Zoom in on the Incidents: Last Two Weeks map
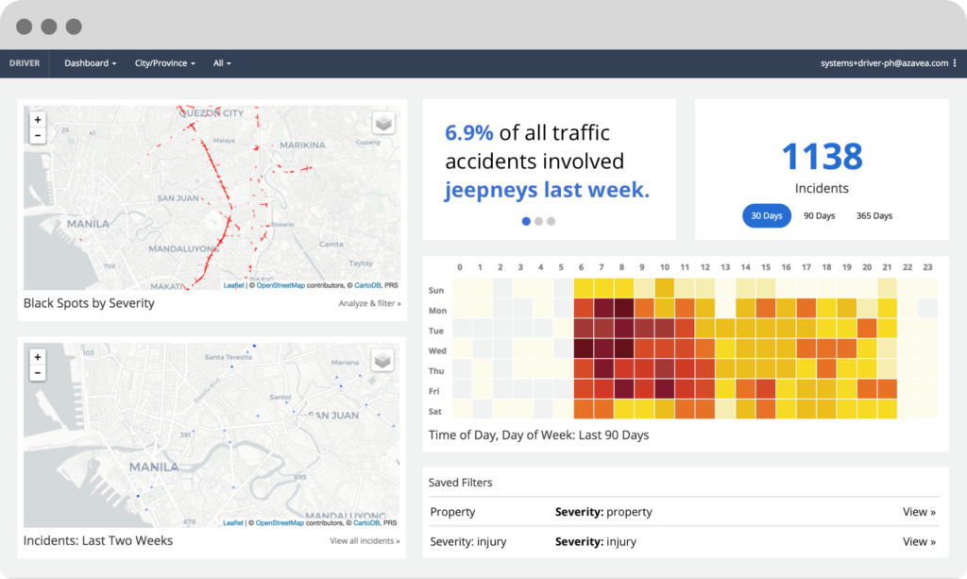Screen dimensions: 967x579 [x=37, y=357]
